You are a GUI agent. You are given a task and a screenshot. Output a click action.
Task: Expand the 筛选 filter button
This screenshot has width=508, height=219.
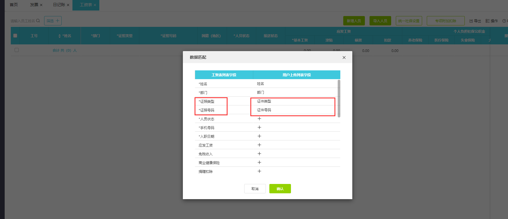[53, 21]
